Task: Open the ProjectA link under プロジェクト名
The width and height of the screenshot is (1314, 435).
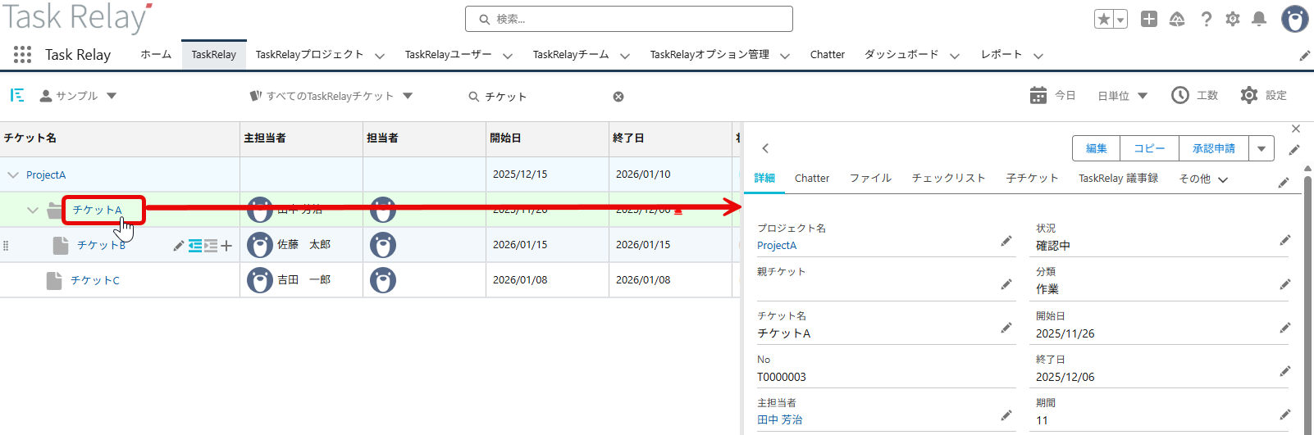Action: [777, 245]
